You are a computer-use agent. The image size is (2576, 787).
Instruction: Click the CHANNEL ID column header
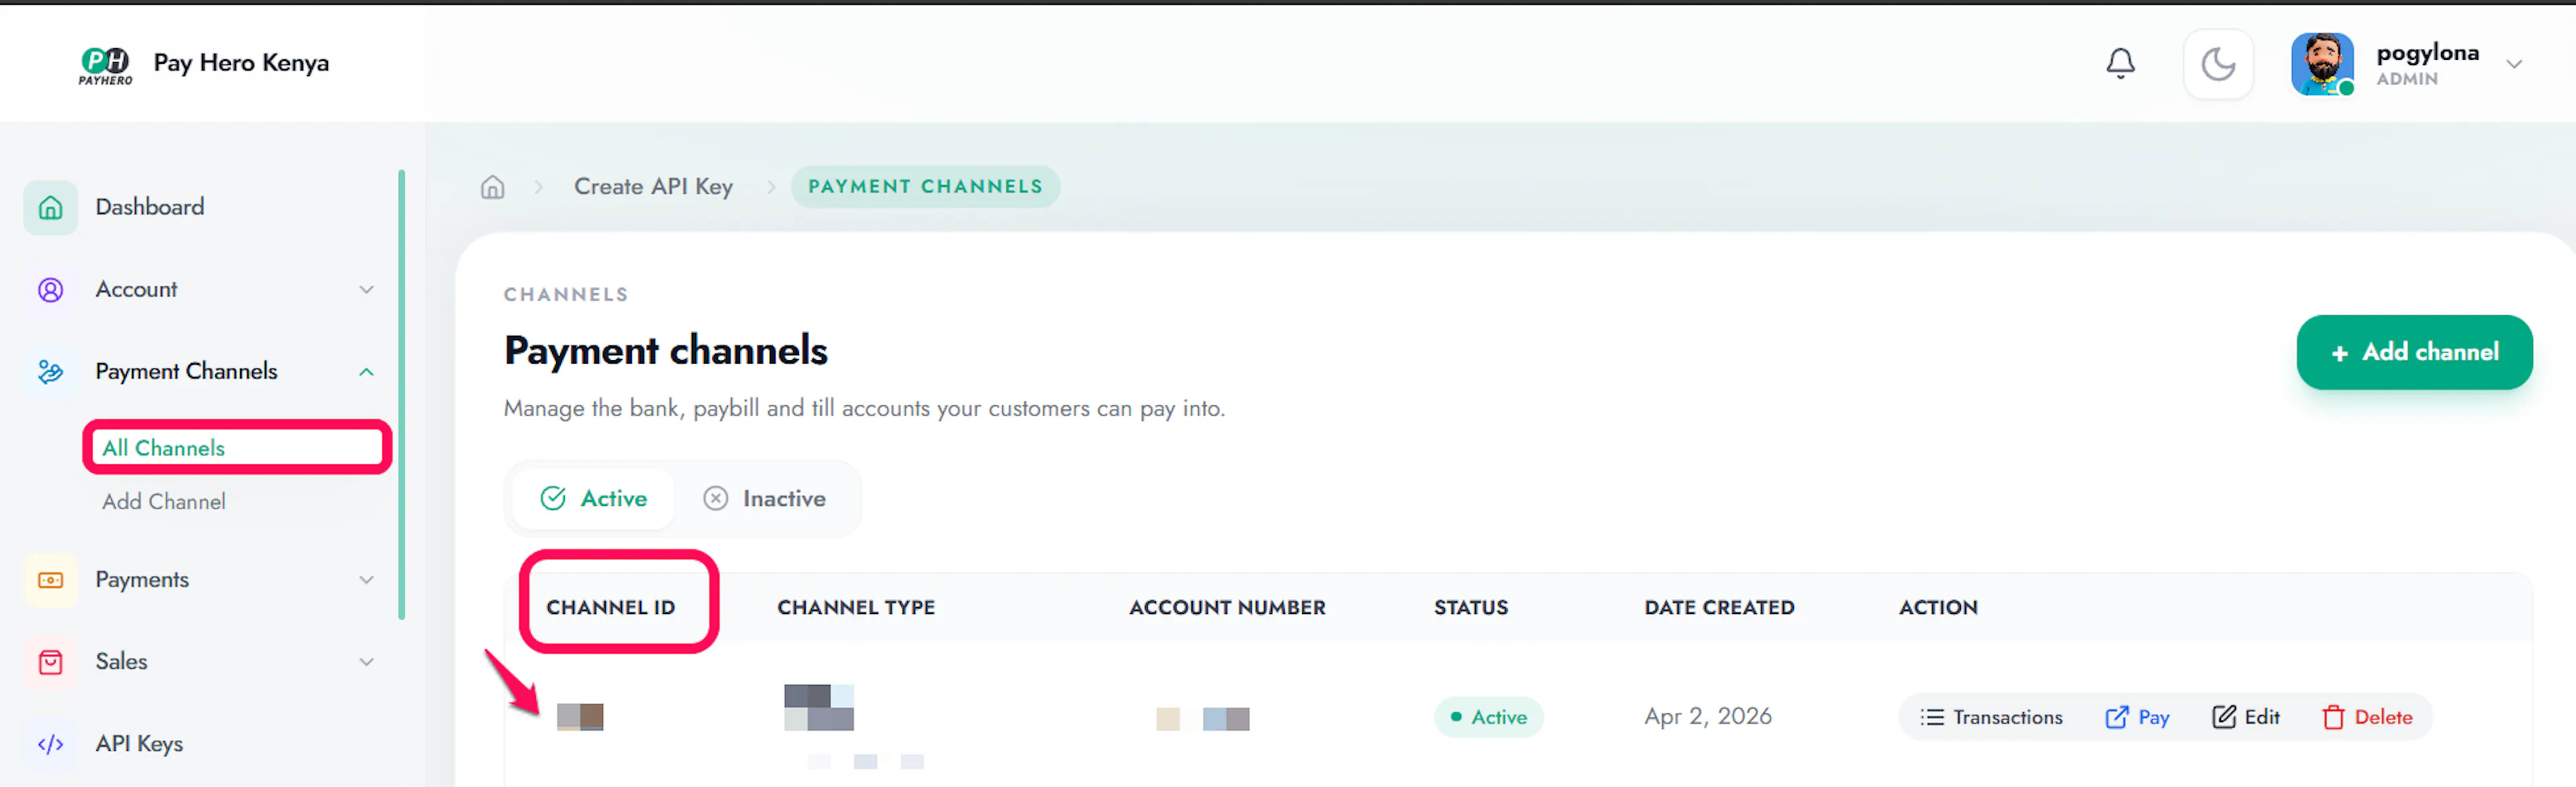click(x=610, y=607)
